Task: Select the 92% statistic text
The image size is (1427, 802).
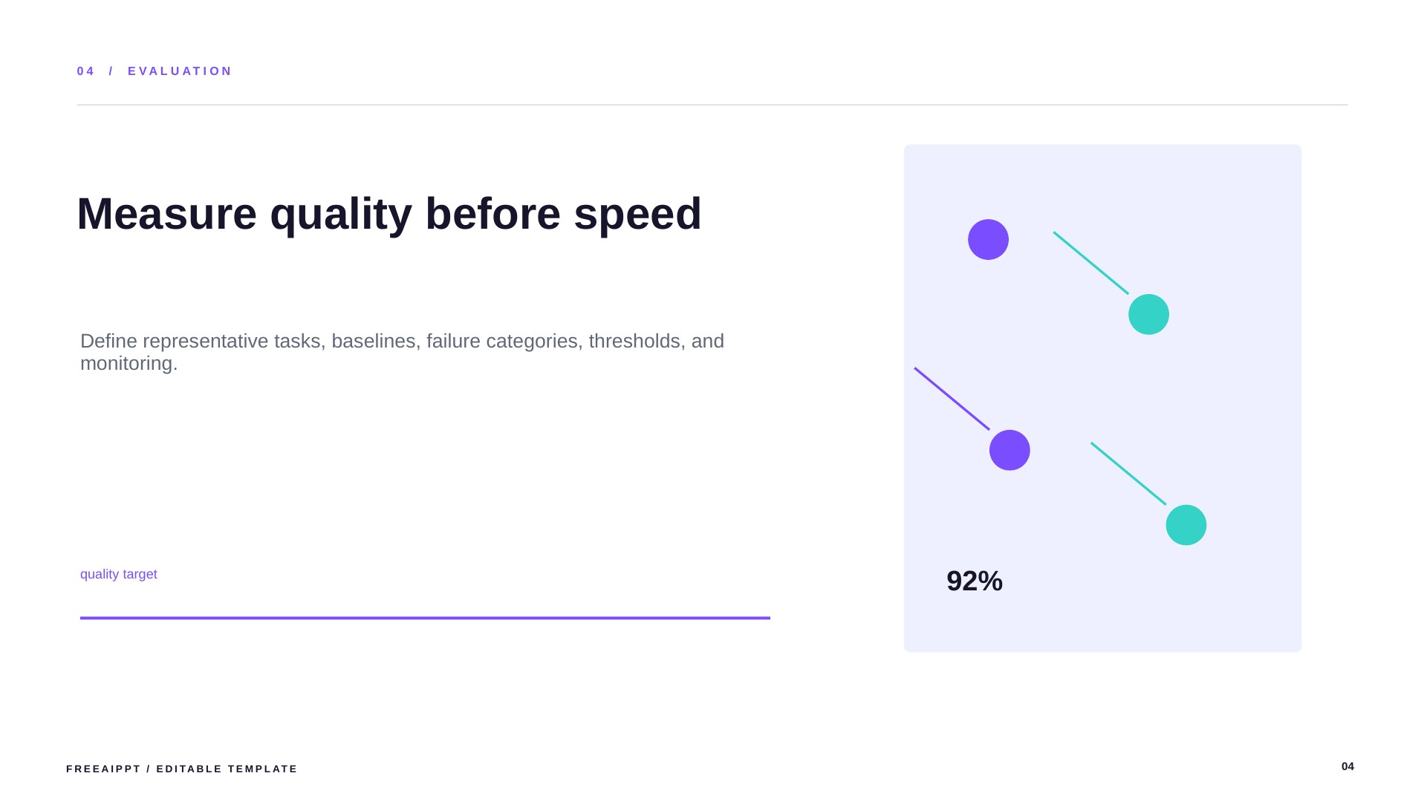Action: point(975,581)
